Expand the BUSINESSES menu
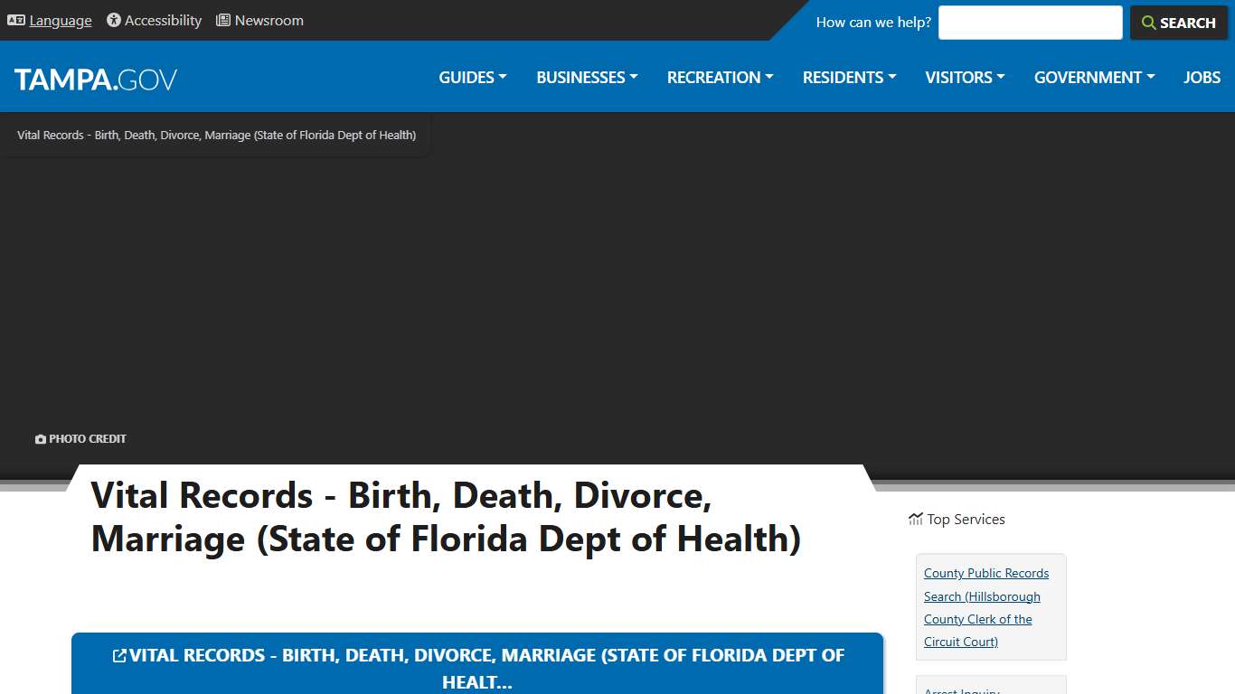The width and height of the screenshot is (1235, 694). click(x=586, y=77)
